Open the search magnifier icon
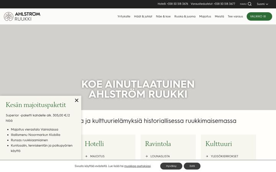The height and width of the screenshot is (172, 276). pos(250,4)
